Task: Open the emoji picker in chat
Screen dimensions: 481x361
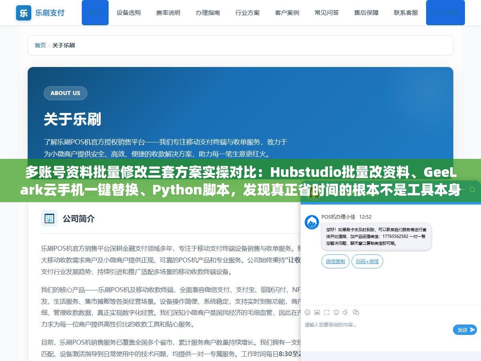Action: [x=307, y=312]
